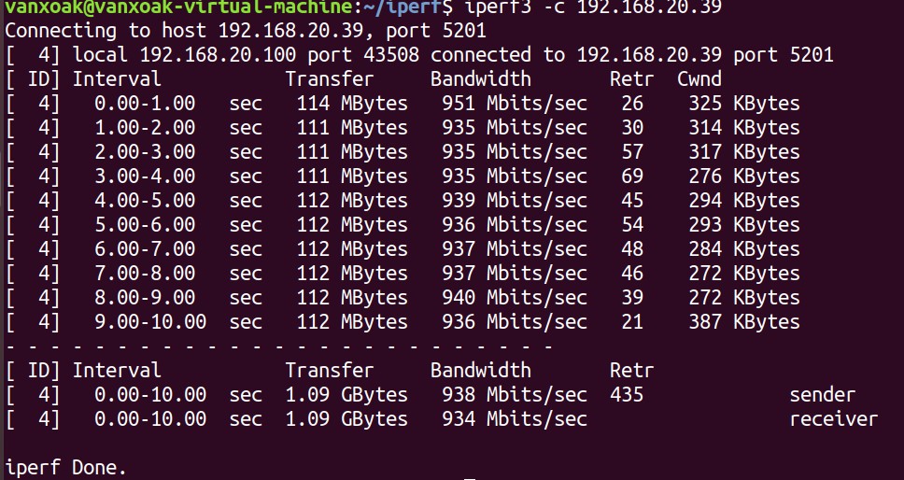The image size is (904, 480).
Task: Click the 387 KBytes Cwnd value
Action: click(x=739, y=322)
